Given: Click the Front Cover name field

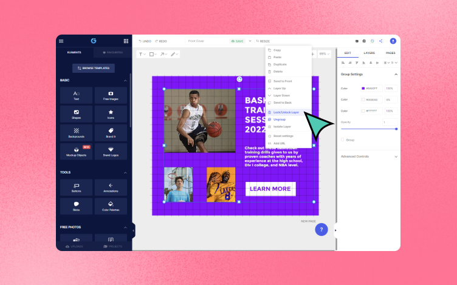Looking at the screenshot, I should pos(207,41).
